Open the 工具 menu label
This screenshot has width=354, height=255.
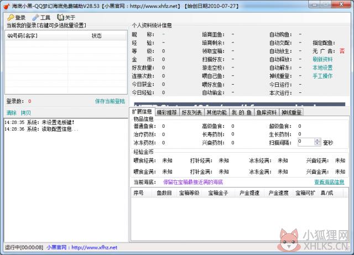(x=45, y=18)
